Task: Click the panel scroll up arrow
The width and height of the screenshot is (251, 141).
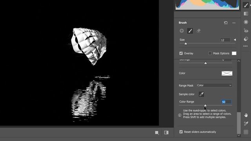Action: pyautogui.click(x=239, y=61)
